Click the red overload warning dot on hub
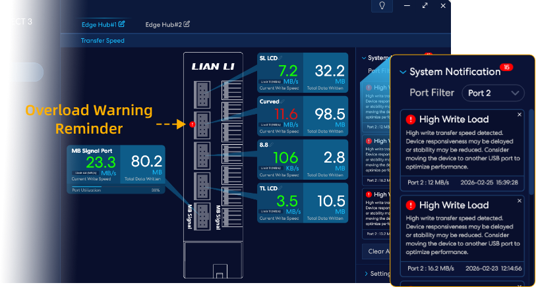536x287 pixels. [x=192, y=124]
